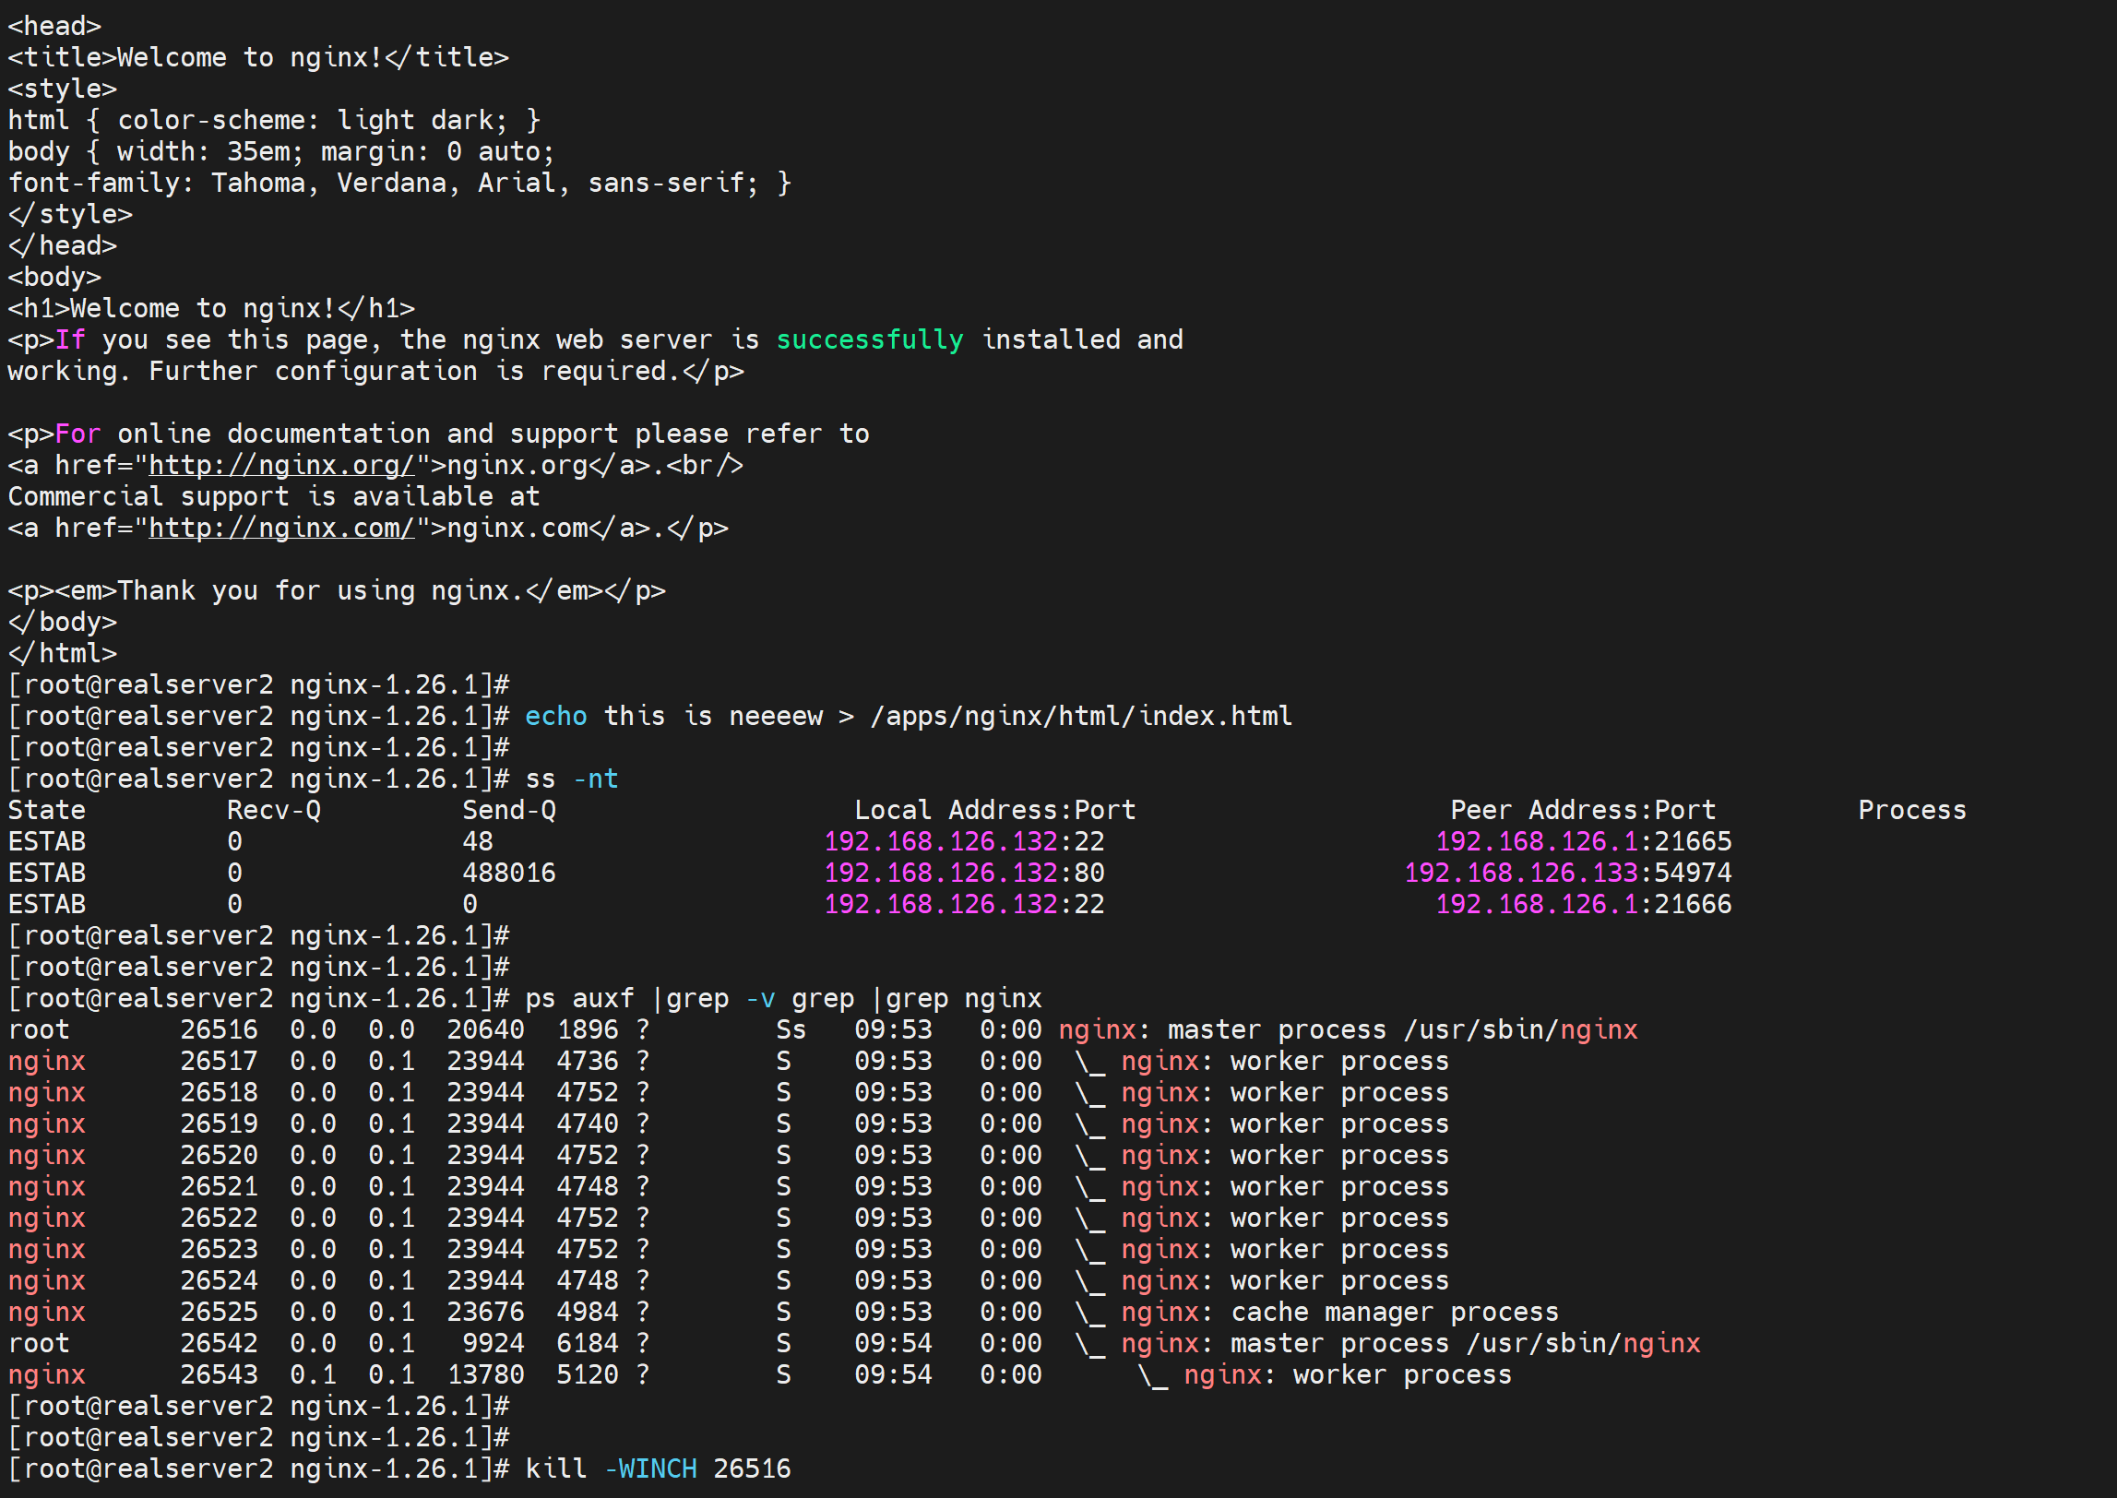Click the http://nginx.com/ hyperlink
2117x1498 pixels.
(281, 529)
